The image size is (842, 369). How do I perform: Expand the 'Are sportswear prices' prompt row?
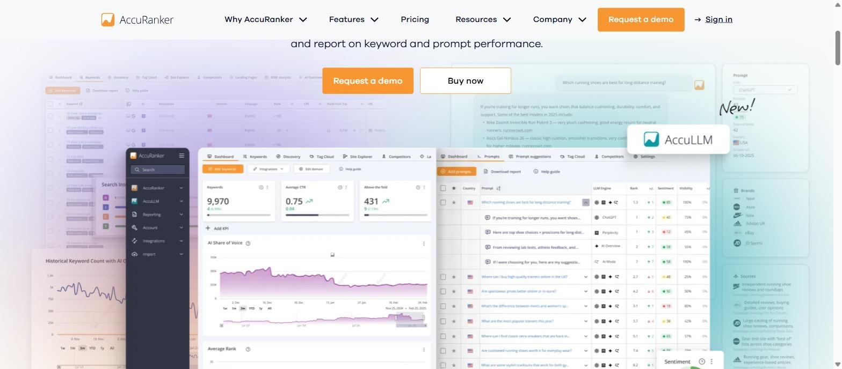point(585,291)
